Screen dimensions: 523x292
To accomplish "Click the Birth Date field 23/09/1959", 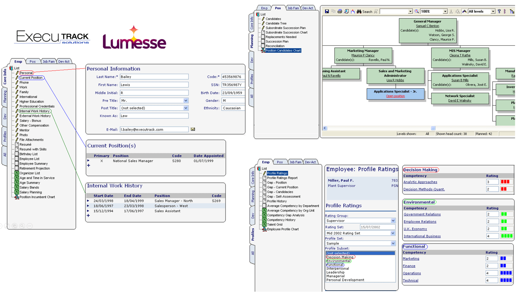I will tap(233, 93).
